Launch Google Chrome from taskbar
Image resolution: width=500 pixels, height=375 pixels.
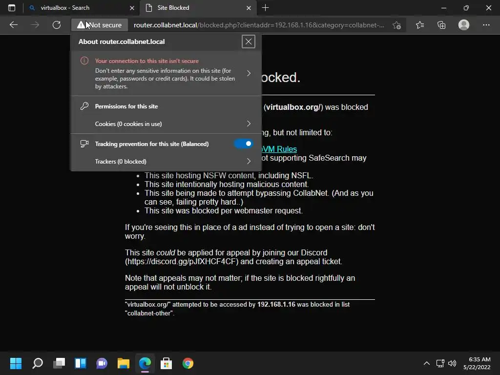pyautogui.click(x=188, y=363)
